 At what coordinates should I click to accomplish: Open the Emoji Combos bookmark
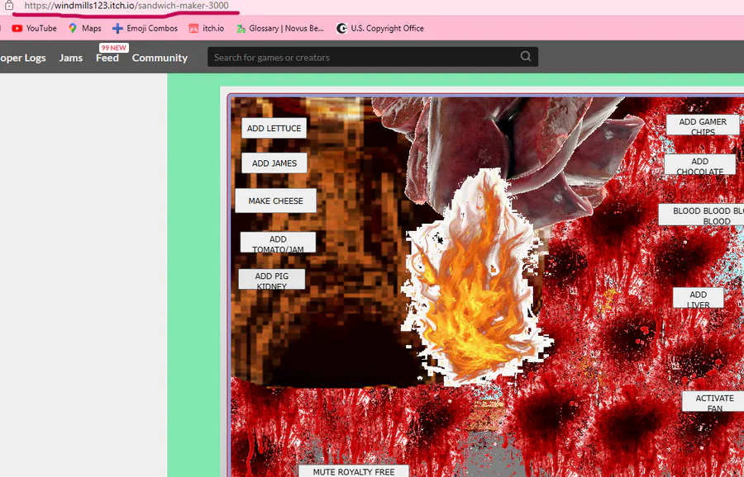click(145, 28)
